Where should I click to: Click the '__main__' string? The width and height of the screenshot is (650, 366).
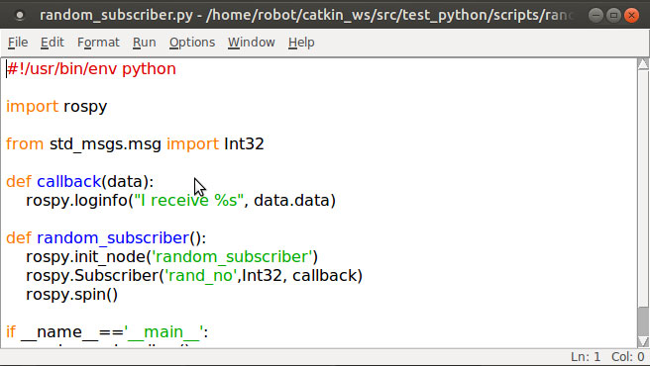click(163, 332)
